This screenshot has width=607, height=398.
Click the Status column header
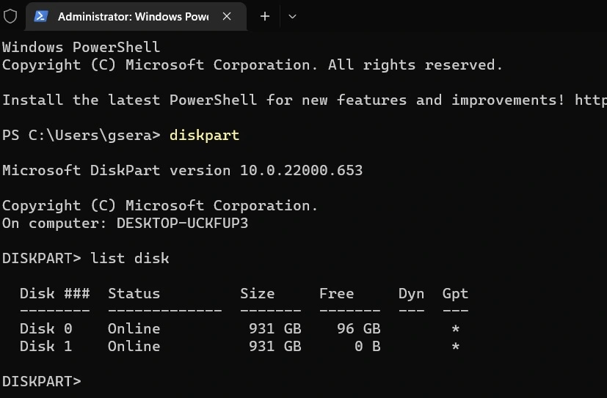click(x=134, y=294)
